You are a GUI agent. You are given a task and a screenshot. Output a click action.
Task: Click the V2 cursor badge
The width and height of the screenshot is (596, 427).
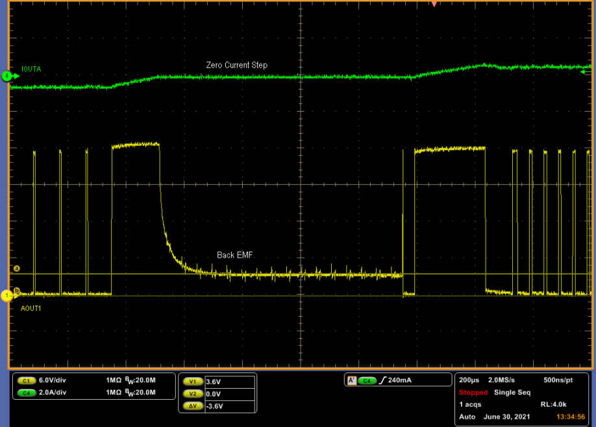(x=193, y=394)
